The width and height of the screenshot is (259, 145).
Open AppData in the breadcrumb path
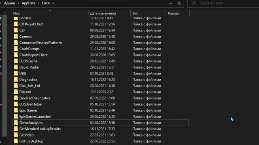[x=28, y=3]
